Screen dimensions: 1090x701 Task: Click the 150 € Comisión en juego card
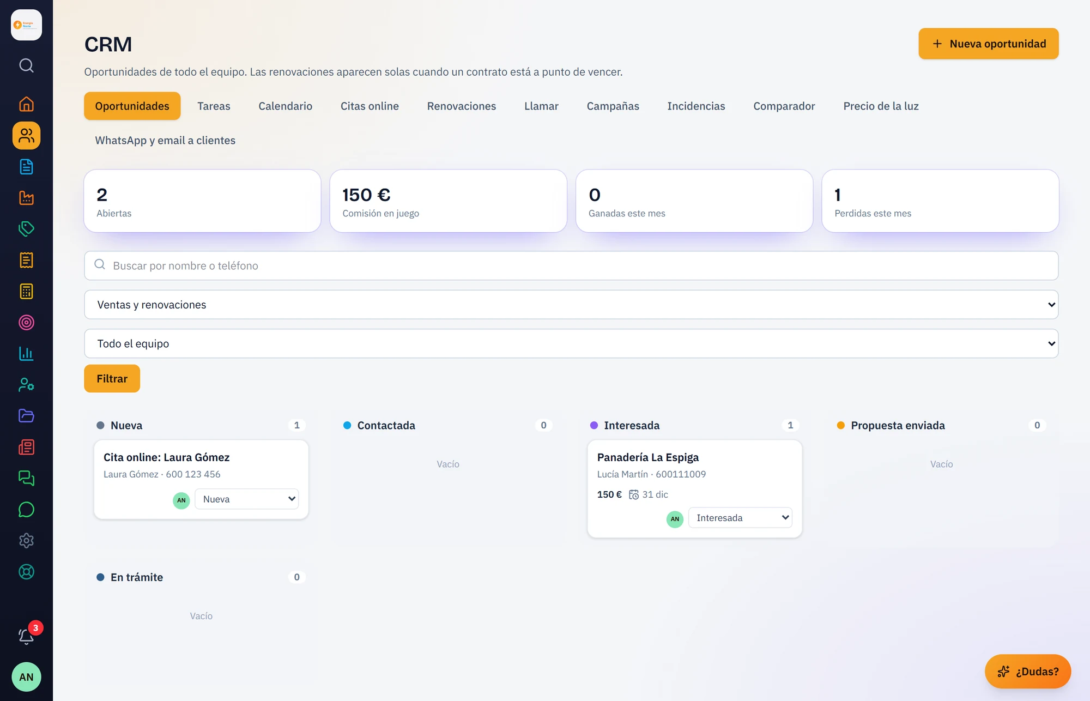pyautogui.click(x=448, y=201)
